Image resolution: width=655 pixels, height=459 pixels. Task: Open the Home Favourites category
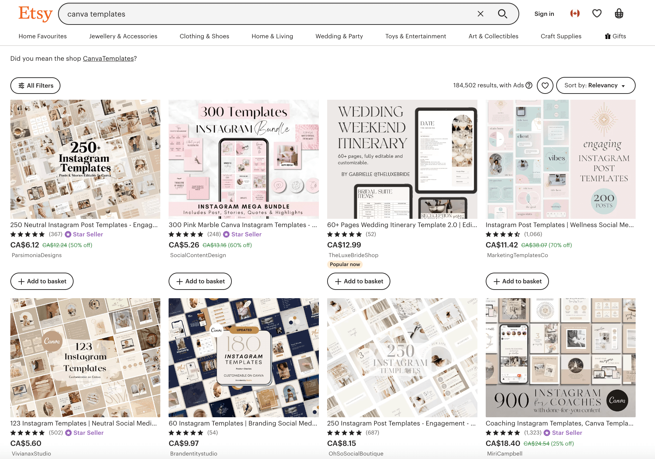(42, 36)
